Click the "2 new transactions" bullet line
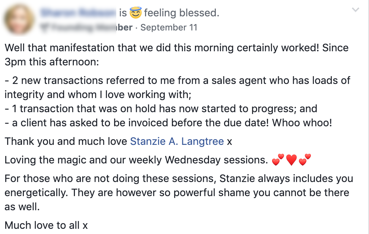The image size is (369, 234). [x=177, y=81]
